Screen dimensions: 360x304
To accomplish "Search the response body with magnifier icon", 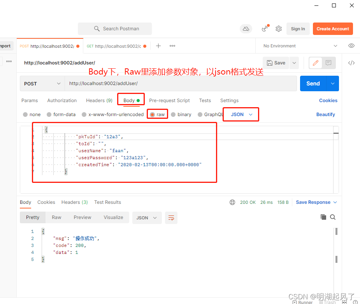I will 333,217.
